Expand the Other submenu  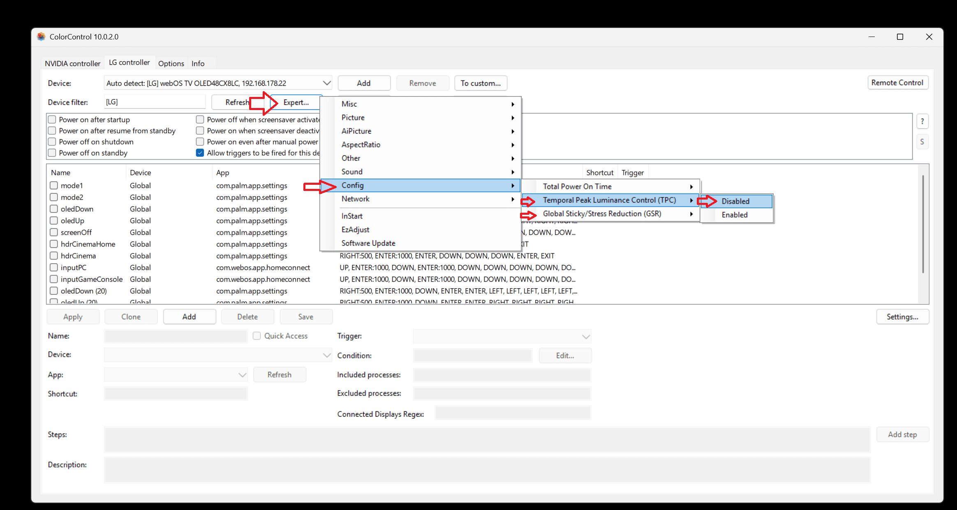coord(420,158)
